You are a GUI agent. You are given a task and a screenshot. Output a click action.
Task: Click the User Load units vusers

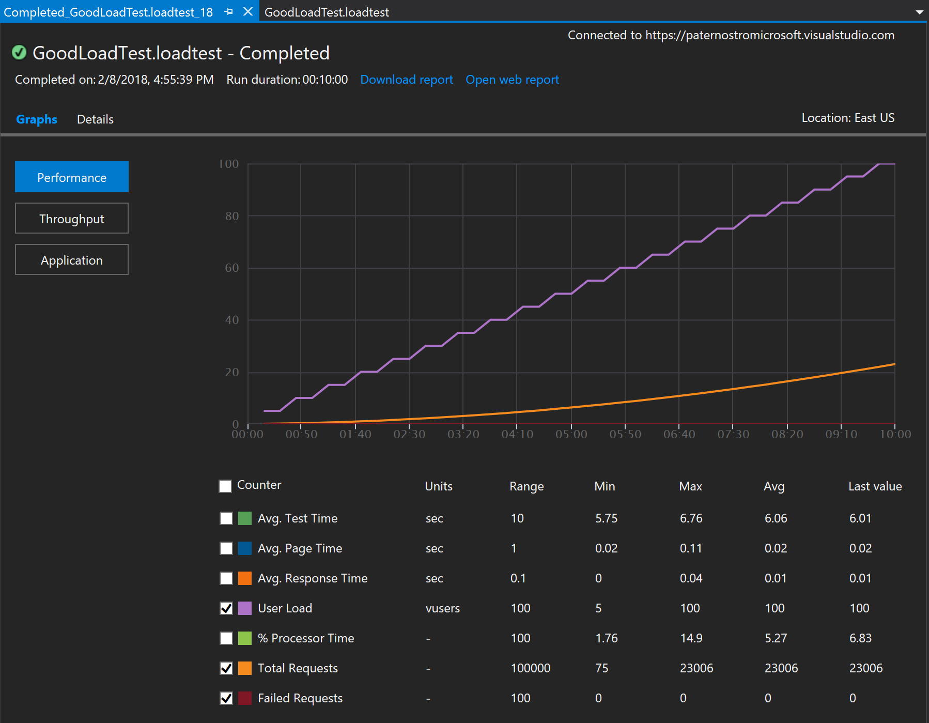click(443, 608)
